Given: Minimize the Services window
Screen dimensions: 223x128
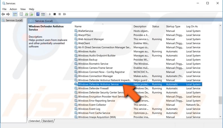Looking at the screenshot, I should click(198, 3).
